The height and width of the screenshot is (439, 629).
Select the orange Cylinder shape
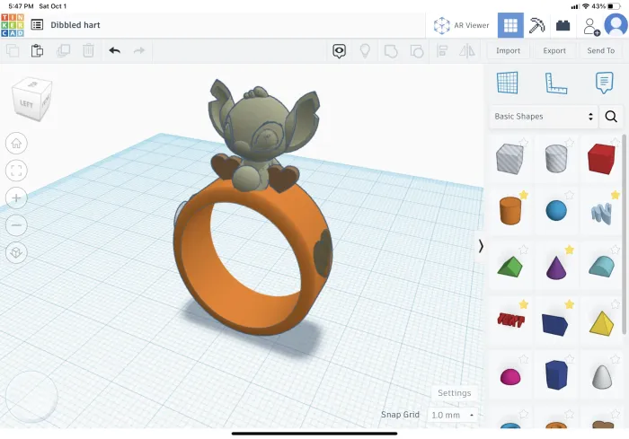coord(510,210)
